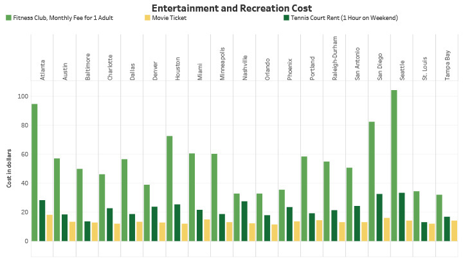This screenshot has width=463, height=260.
Task: Click the Minneapolis column header
Action: tap(222, 64)
